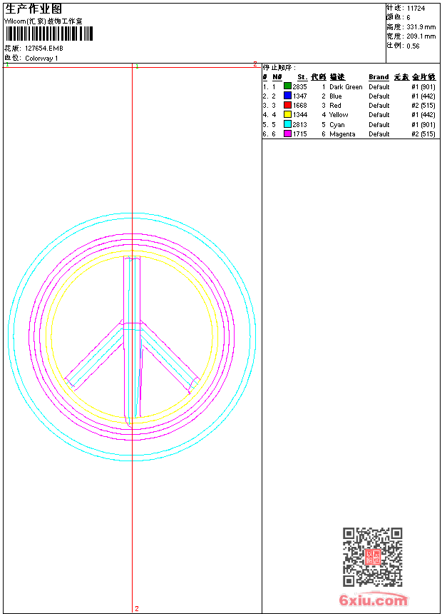Screen dimensions: 442x614
Task: Select the 生产作业图 title heading
Action: 34,9
